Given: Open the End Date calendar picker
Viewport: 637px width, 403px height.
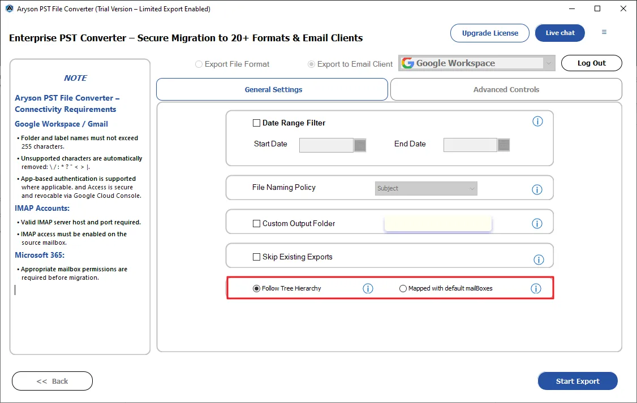Looking at the screenshot, I should [x=503, y=145].
